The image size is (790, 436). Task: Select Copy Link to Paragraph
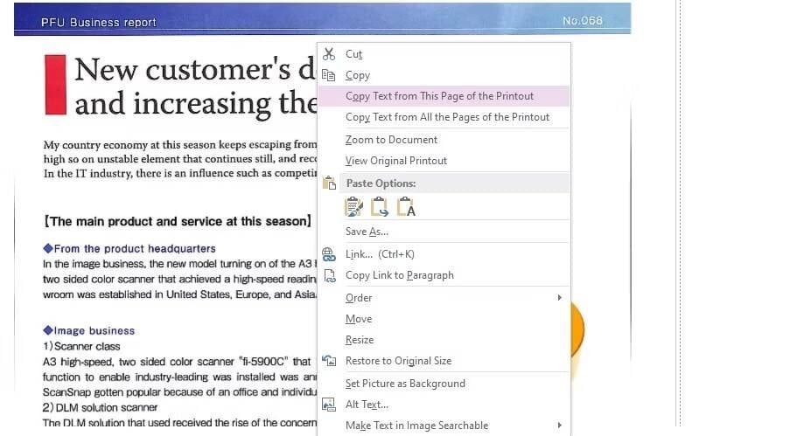[x=444, y=275]
